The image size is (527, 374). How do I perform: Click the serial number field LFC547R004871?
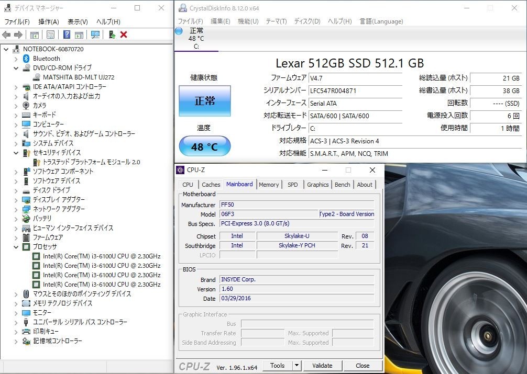pos(355,90)
